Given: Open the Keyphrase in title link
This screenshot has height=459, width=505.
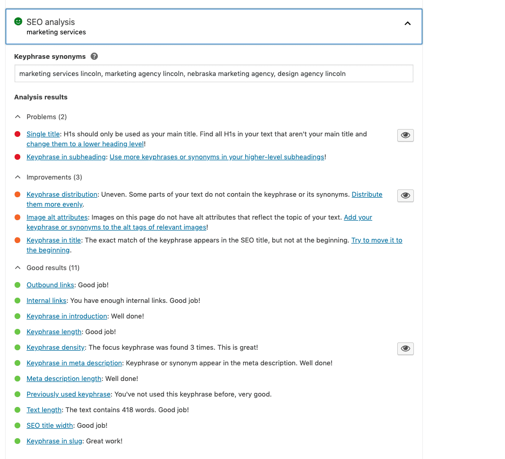Looking at the screenshot, I should (x=54, y=240).
